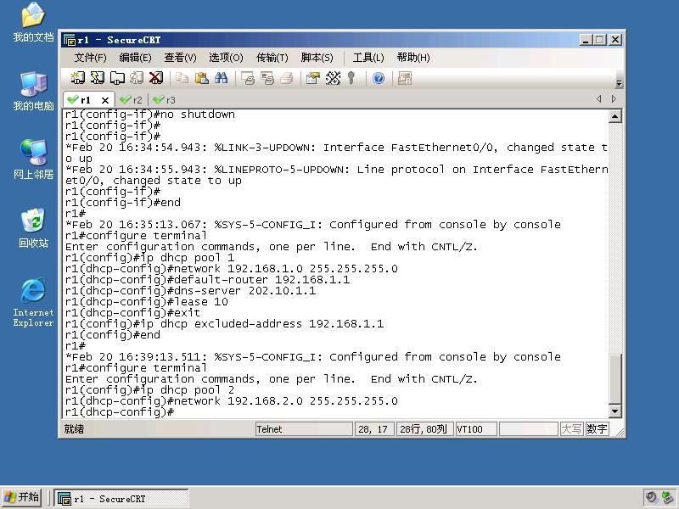Click the toolbar overflow options arrow
Screen dimensions: 679x509
(620, 83)
